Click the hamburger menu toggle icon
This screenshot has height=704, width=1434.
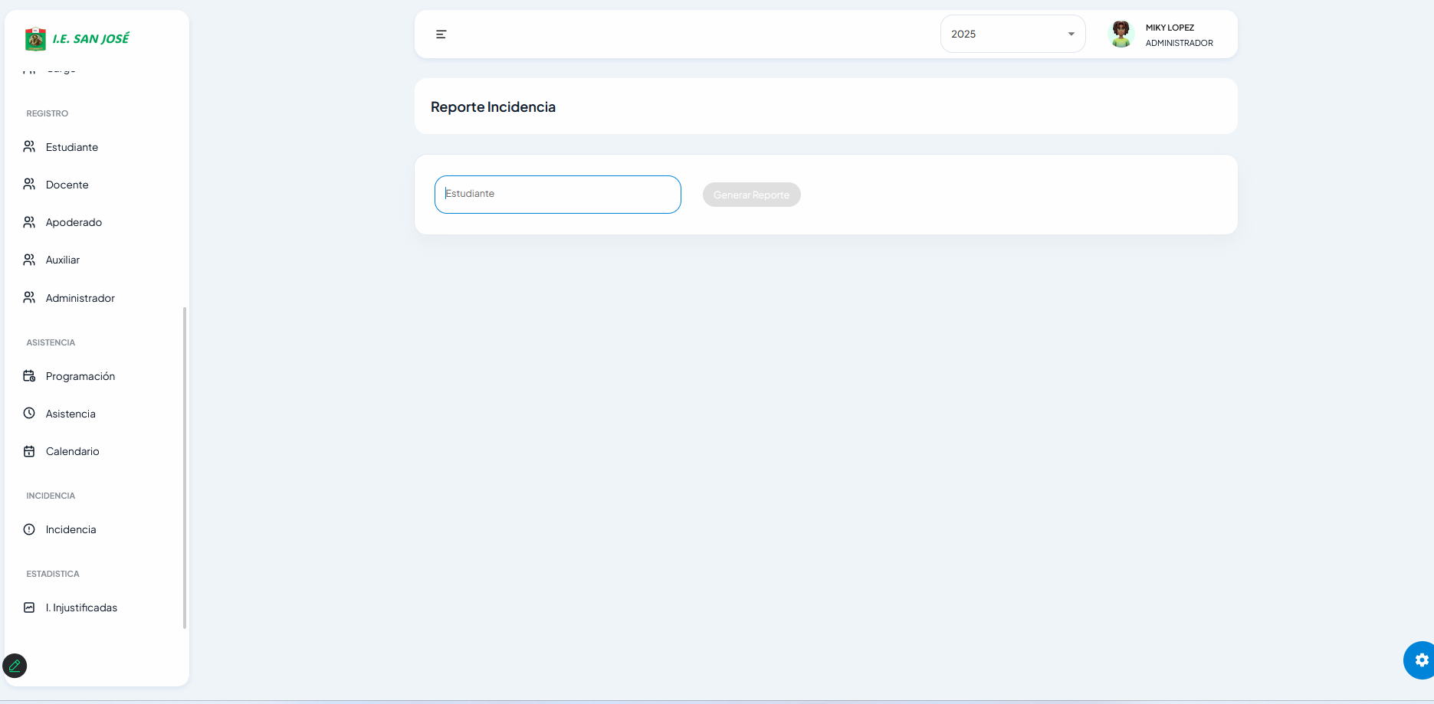click(441, 34)
